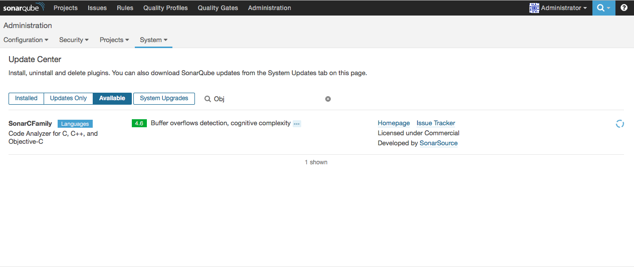This screenshot has height=267, width=634.
Task: Click the Languages category tag
Action: 75,124
